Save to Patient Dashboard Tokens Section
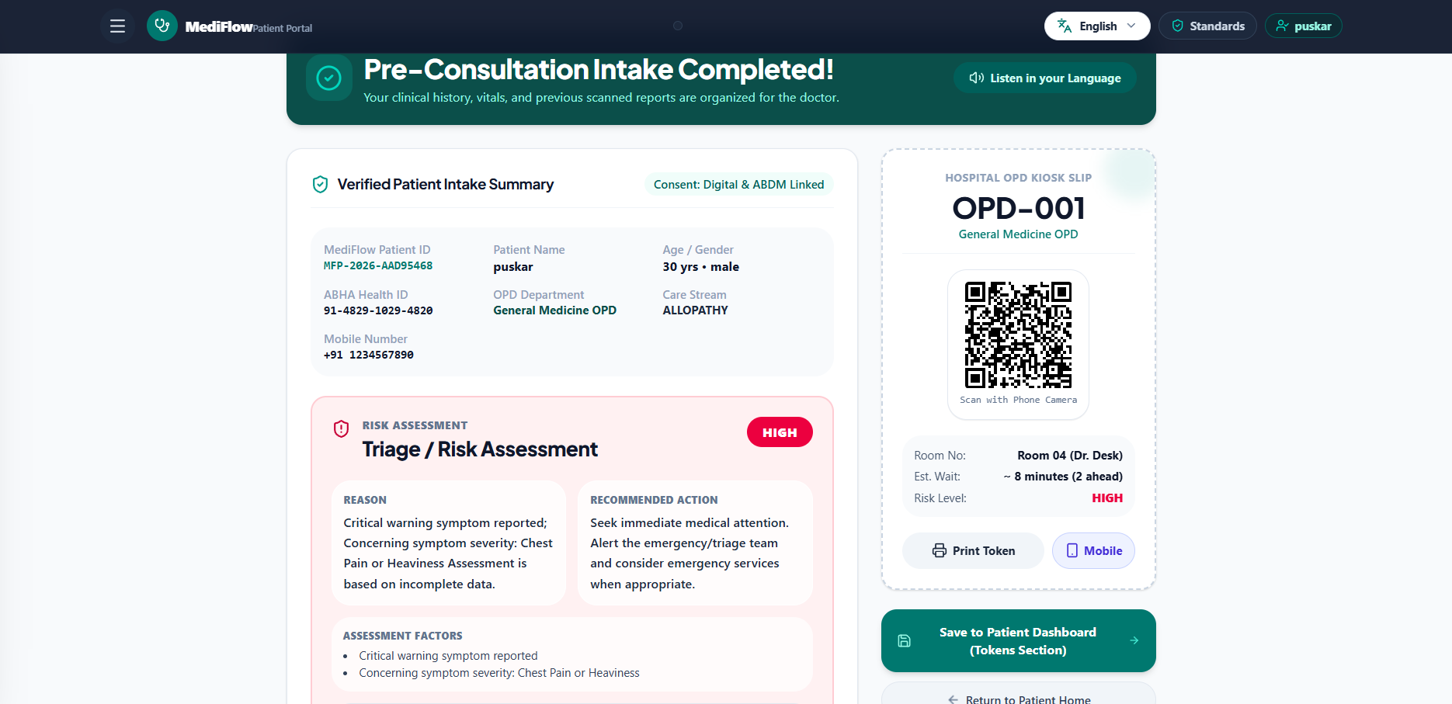This screenshot has height=704, width=1452. pos(1019,641)
